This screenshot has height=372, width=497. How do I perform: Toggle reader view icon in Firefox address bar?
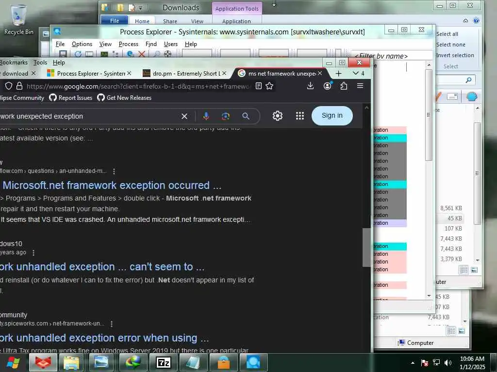coord(259,86)
